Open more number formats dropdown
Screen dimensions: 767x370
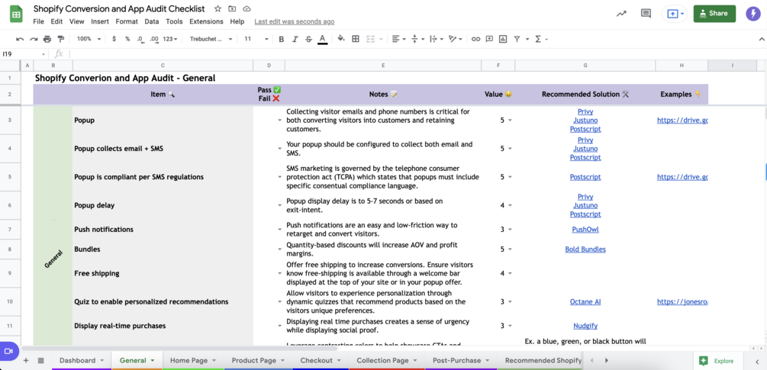(x=170, y=39)
